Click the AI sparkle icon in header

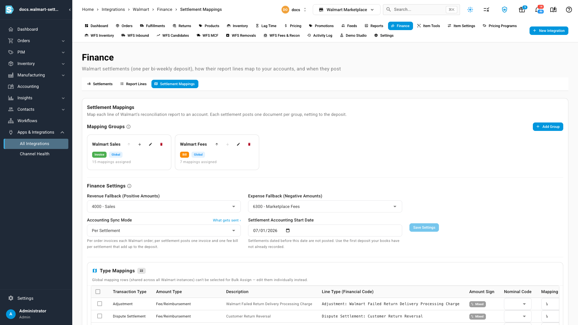[x=470, y=10]
